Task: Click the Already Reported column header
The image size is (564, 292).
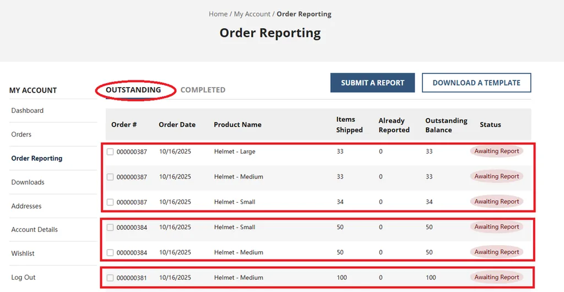Action: (394, 125)
